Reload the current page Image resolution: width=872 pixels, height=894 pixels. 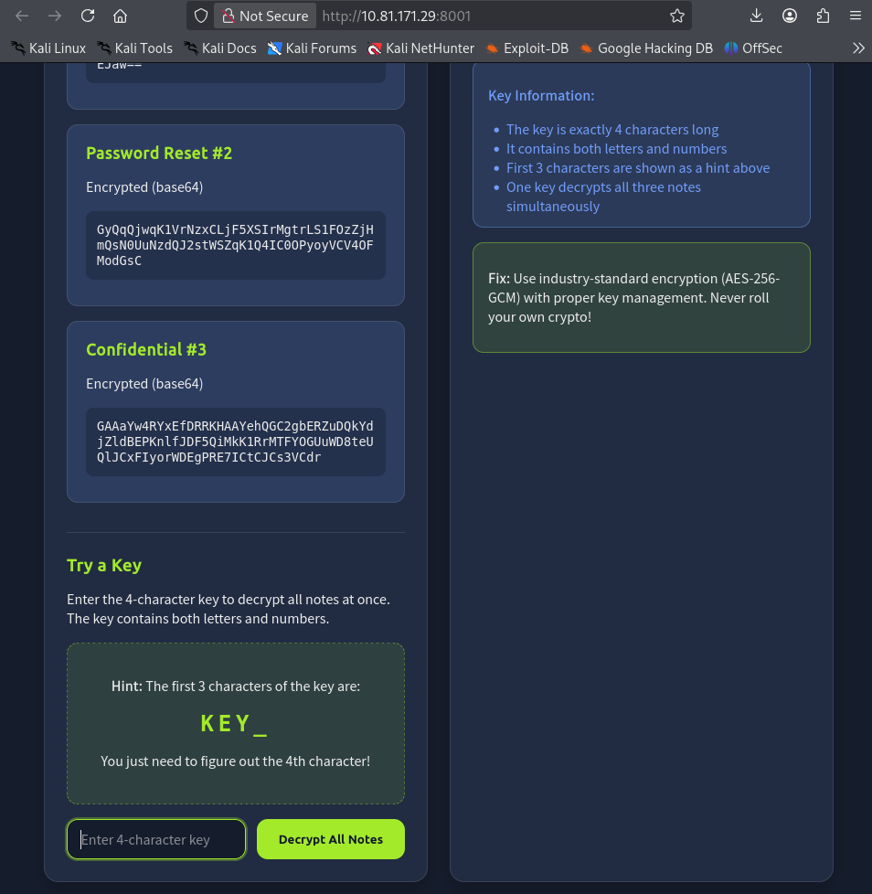[x=88, y=16]
